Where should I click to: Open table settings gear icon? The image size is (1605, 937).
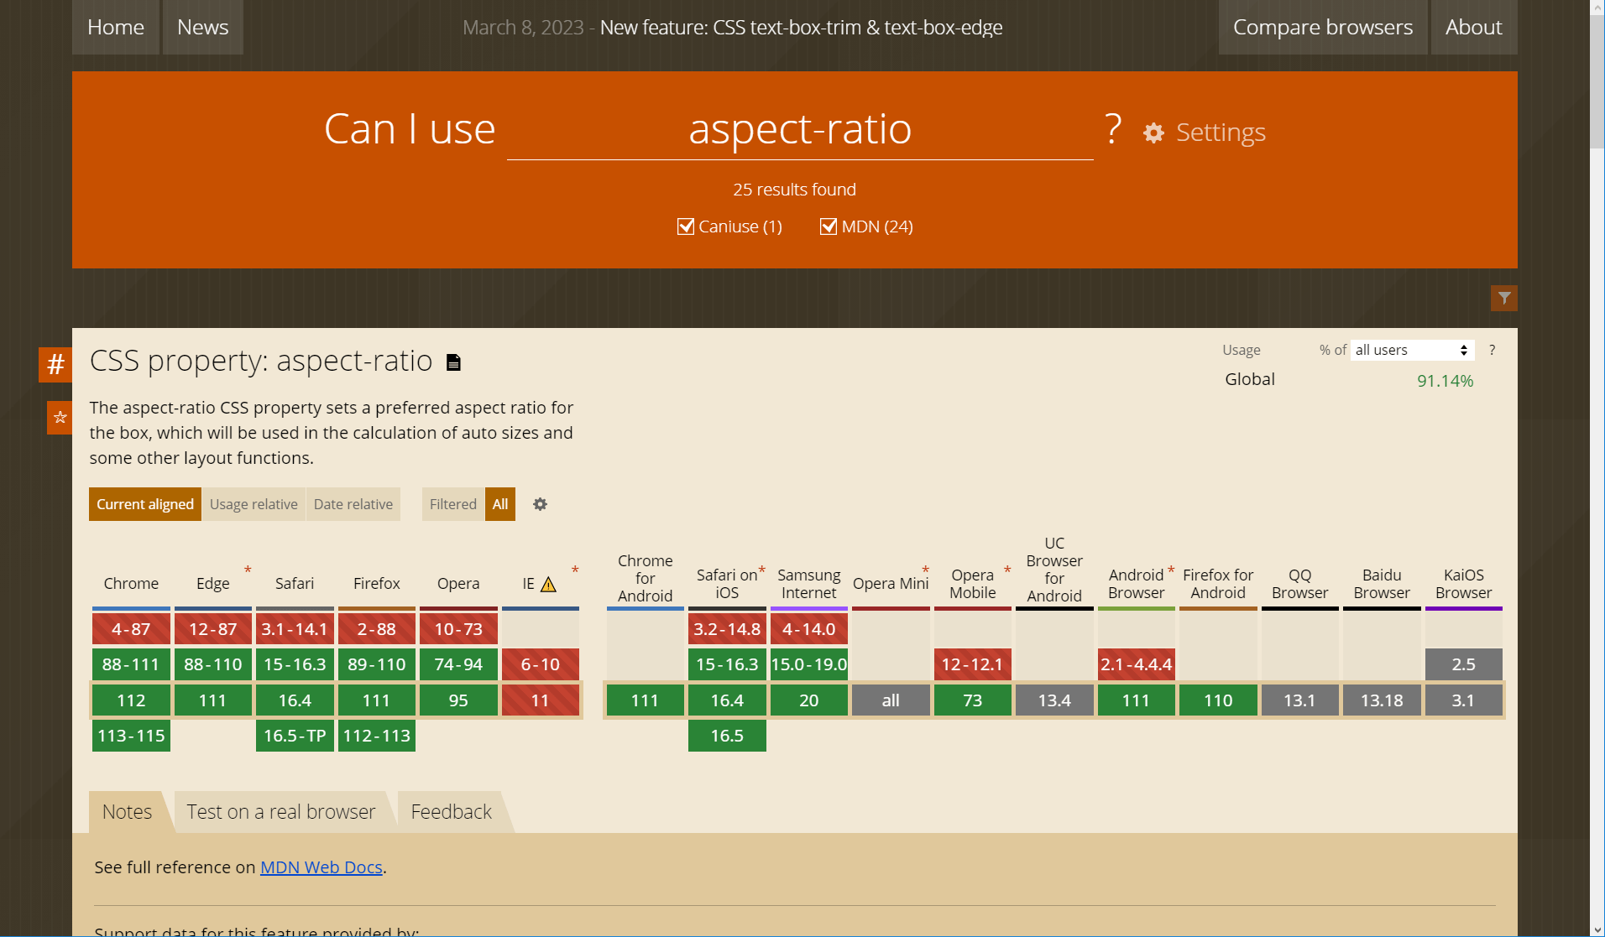pos(540,504)
